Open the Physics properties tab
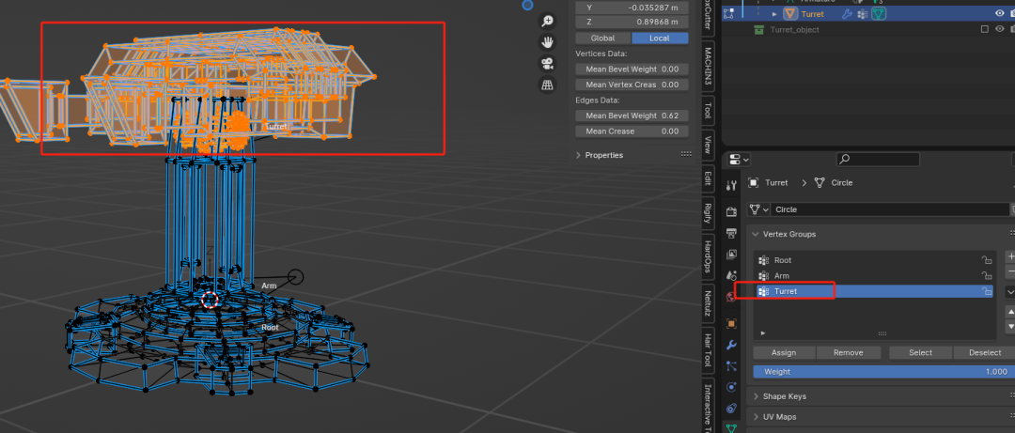Viewport: 1015px width, 433px height. 731,388
